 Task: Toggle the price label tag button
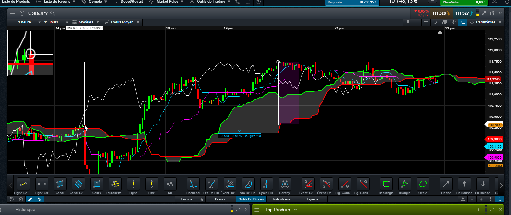(x=463, y=22)
